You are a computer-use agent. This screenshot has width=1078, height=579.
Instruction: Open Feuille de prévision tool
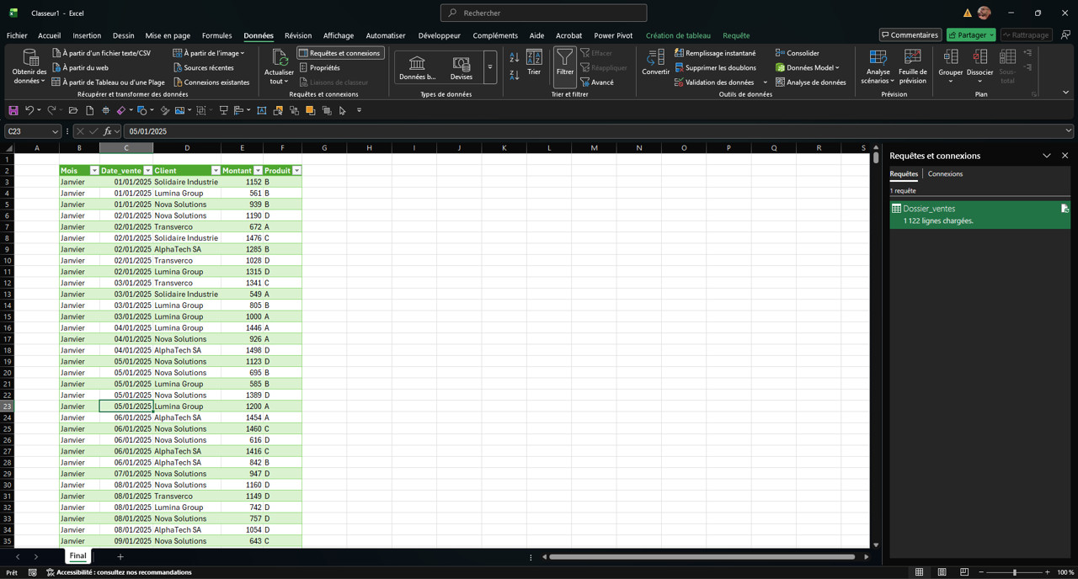click(x=912, y=66)
